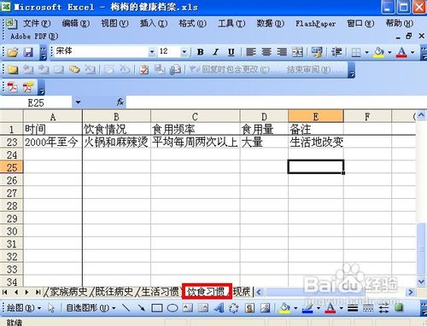Viewport: 427px width, 326px height.
Task: Open a file with the folder icon
Action: [13, 52]
